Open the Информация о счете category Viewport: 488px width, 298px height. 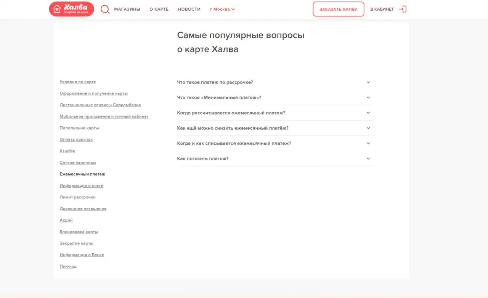pos(82,186)
